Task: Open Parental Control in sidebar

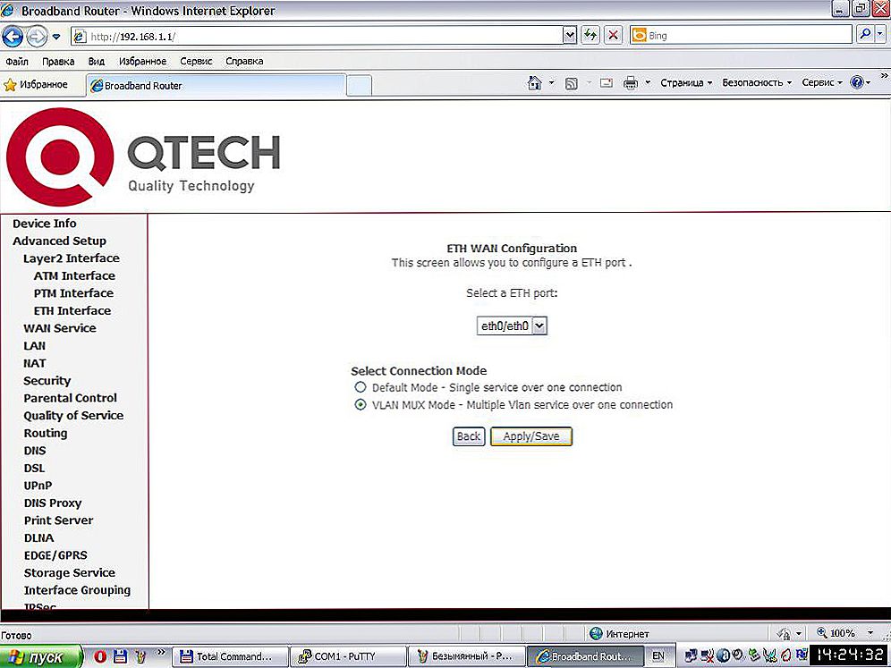Action: (x=70, y=398)
